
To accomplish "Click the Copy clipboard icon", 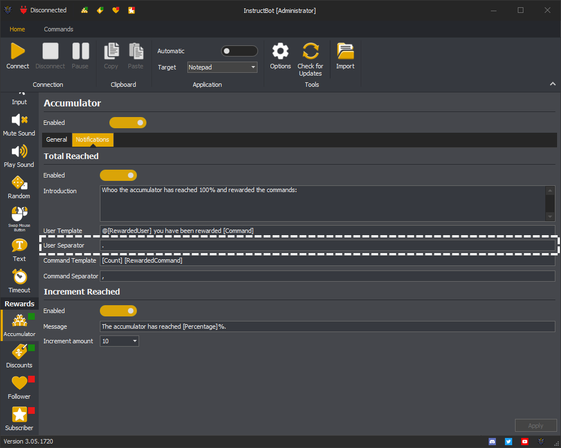I will pos(111,51).
